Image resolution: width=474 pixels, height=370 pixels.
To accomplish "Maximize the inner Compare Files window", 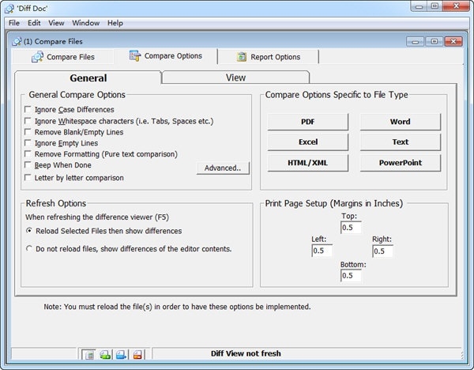I will pyautogui.click(x=434, y=41).
